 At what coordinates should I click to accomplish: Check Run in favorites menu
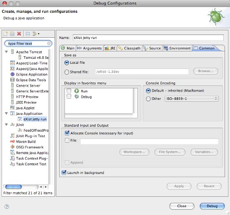click(x=69, y=91)
